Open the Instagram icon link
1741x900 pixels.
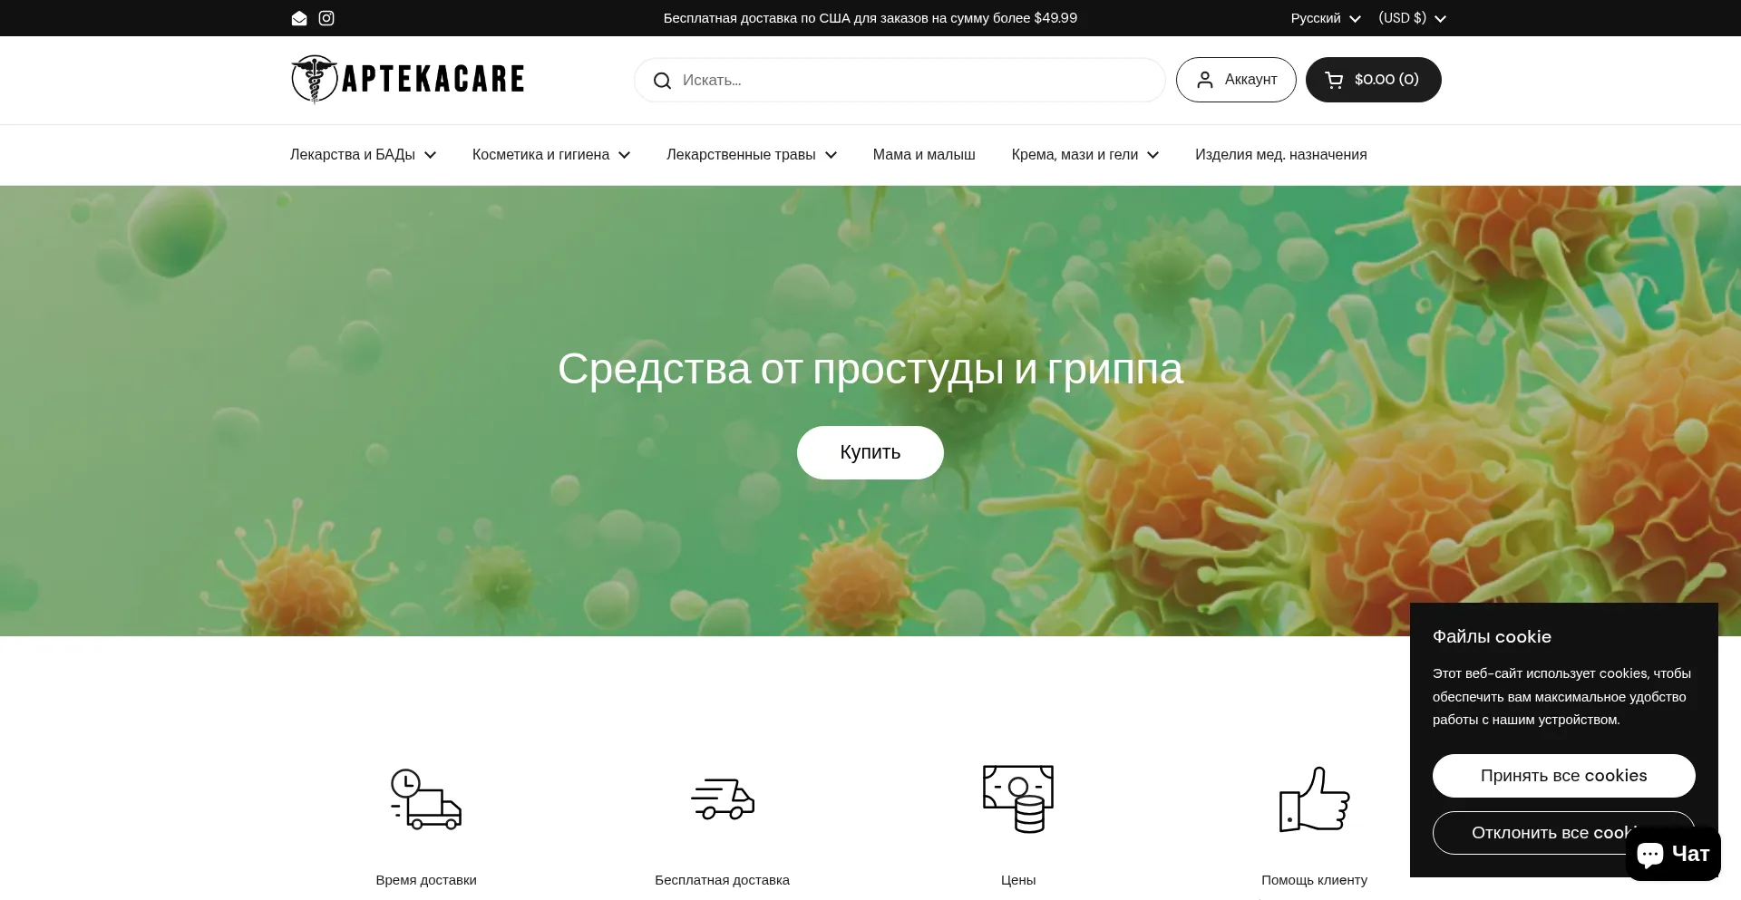pyautogui.click(x=326, y=18)
